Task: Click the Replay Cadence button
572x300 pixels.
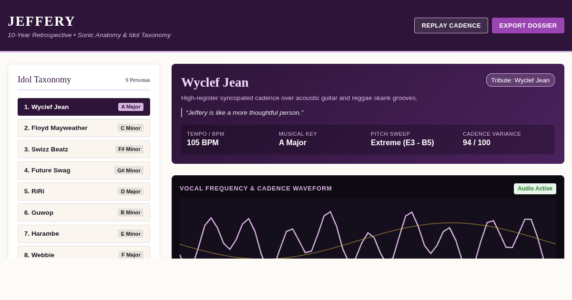Action: click(x=451, y=26)
